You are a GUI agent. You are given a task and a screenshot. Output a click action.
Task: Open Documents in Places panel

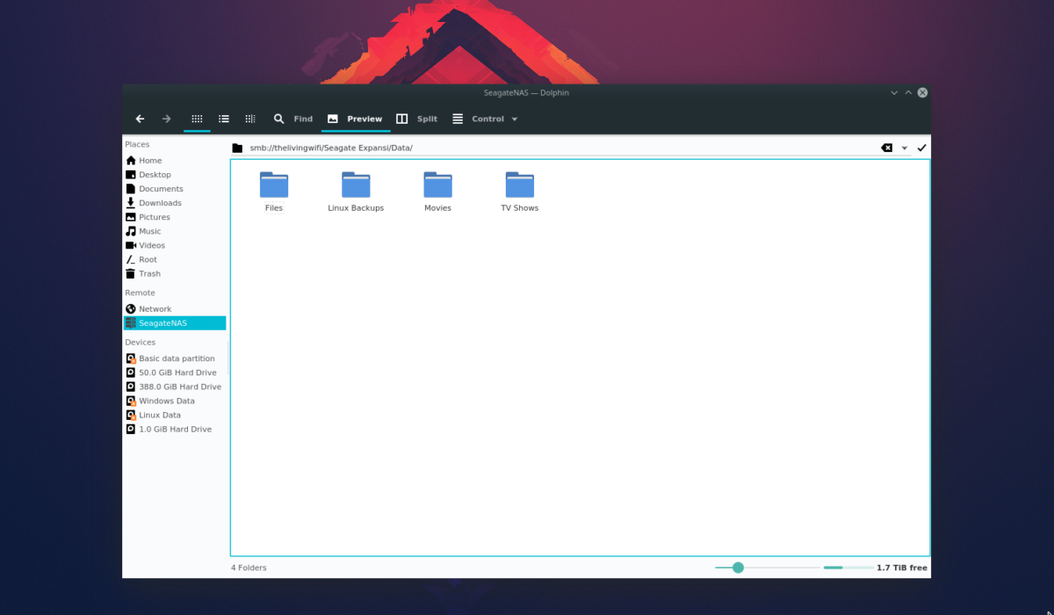[175, 189]
